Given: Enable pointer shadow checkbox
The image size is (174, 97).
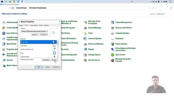Looking at the screenshot, I should pyautogui.click(x=21, y=60).
